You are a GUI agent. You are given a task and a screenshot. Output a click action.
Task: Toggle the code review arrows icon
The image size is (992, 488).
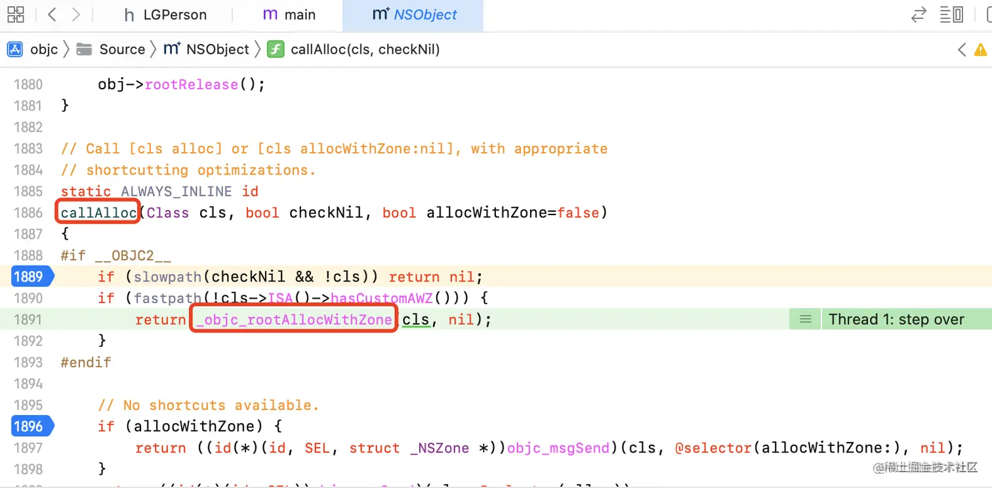919,14
